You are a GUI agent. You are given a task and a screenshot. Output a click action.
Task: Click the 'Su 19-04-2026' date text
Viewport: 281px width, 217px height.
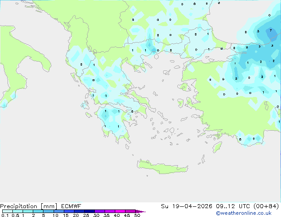coord(187,206)
